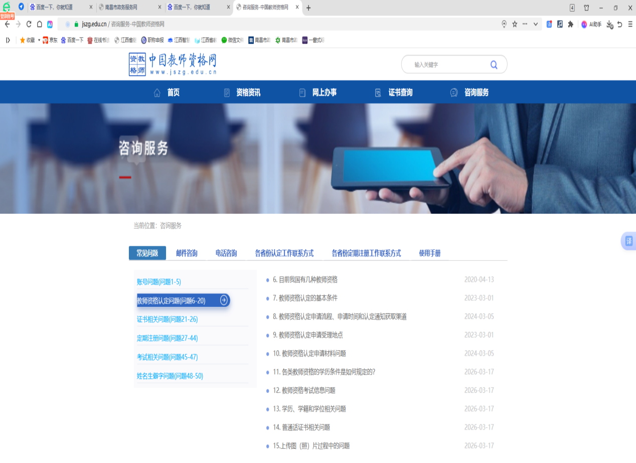Click the 输入关键字 search field

click(446, 65)
